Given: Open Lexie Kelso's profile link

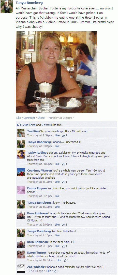Looking at the screenshot, I should pyautogui.click(x=29, y=125).
